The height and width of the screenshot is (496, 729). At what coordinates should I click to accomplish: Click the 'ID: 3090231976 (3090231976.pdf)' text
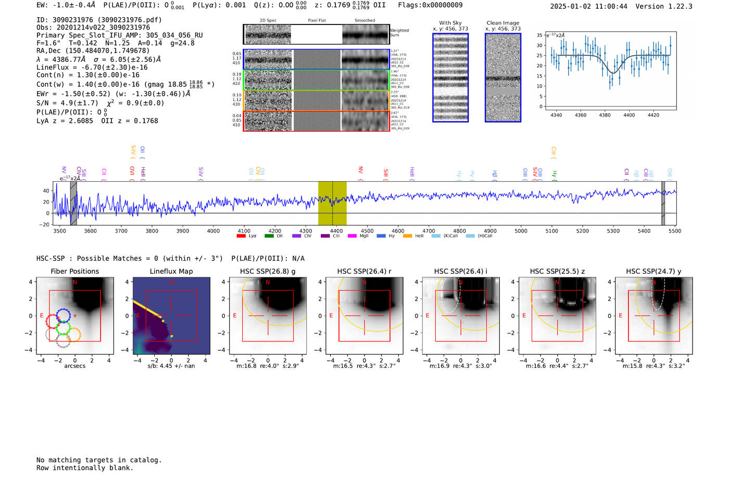99,20
